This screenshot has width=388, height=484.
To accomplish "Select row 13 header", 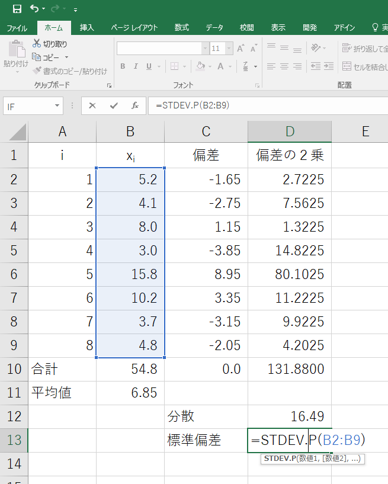I will pos(14,440).
